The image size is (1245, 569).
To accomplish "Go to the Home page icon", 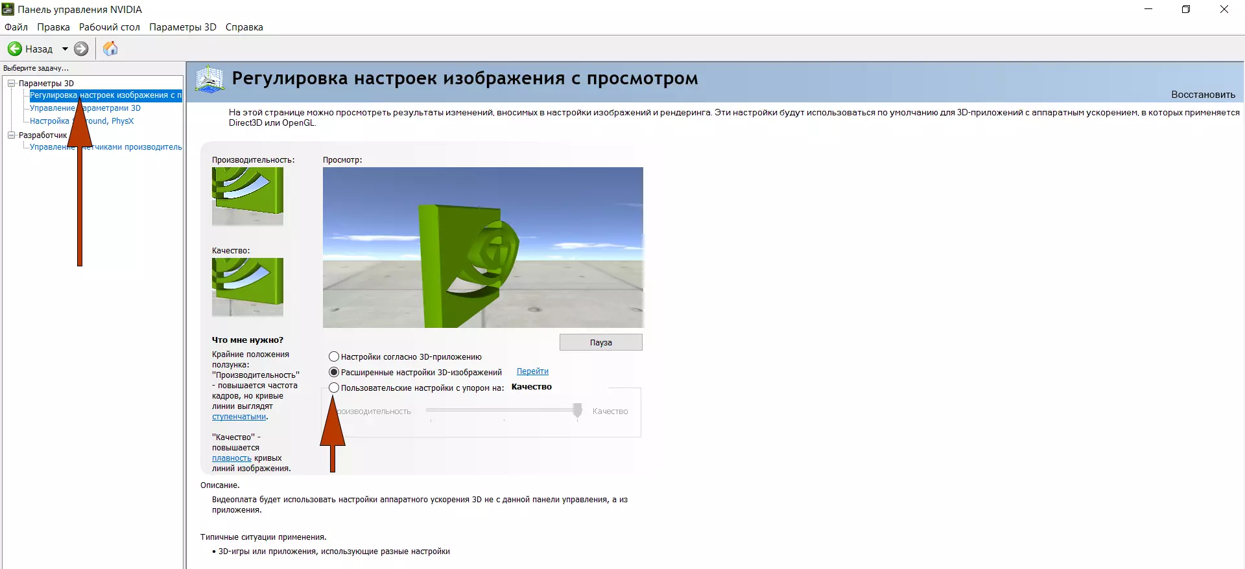I will (110, 49).
